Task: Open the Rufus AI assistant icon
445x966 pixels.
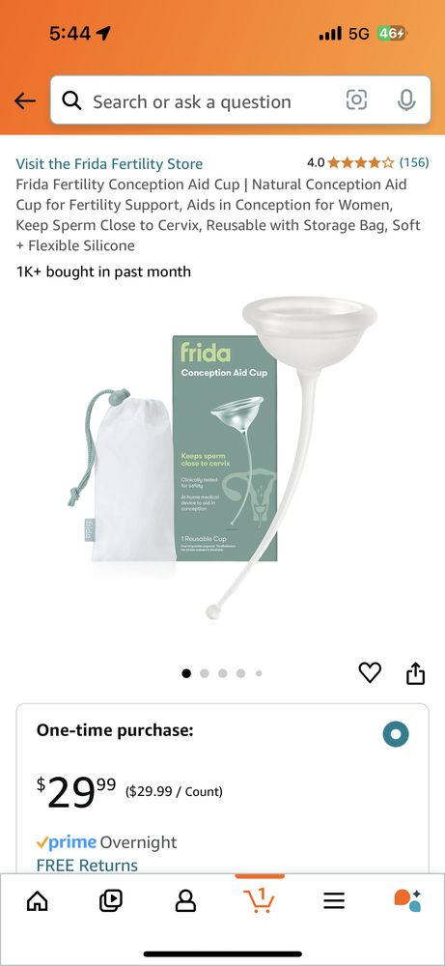Action: 407,900
